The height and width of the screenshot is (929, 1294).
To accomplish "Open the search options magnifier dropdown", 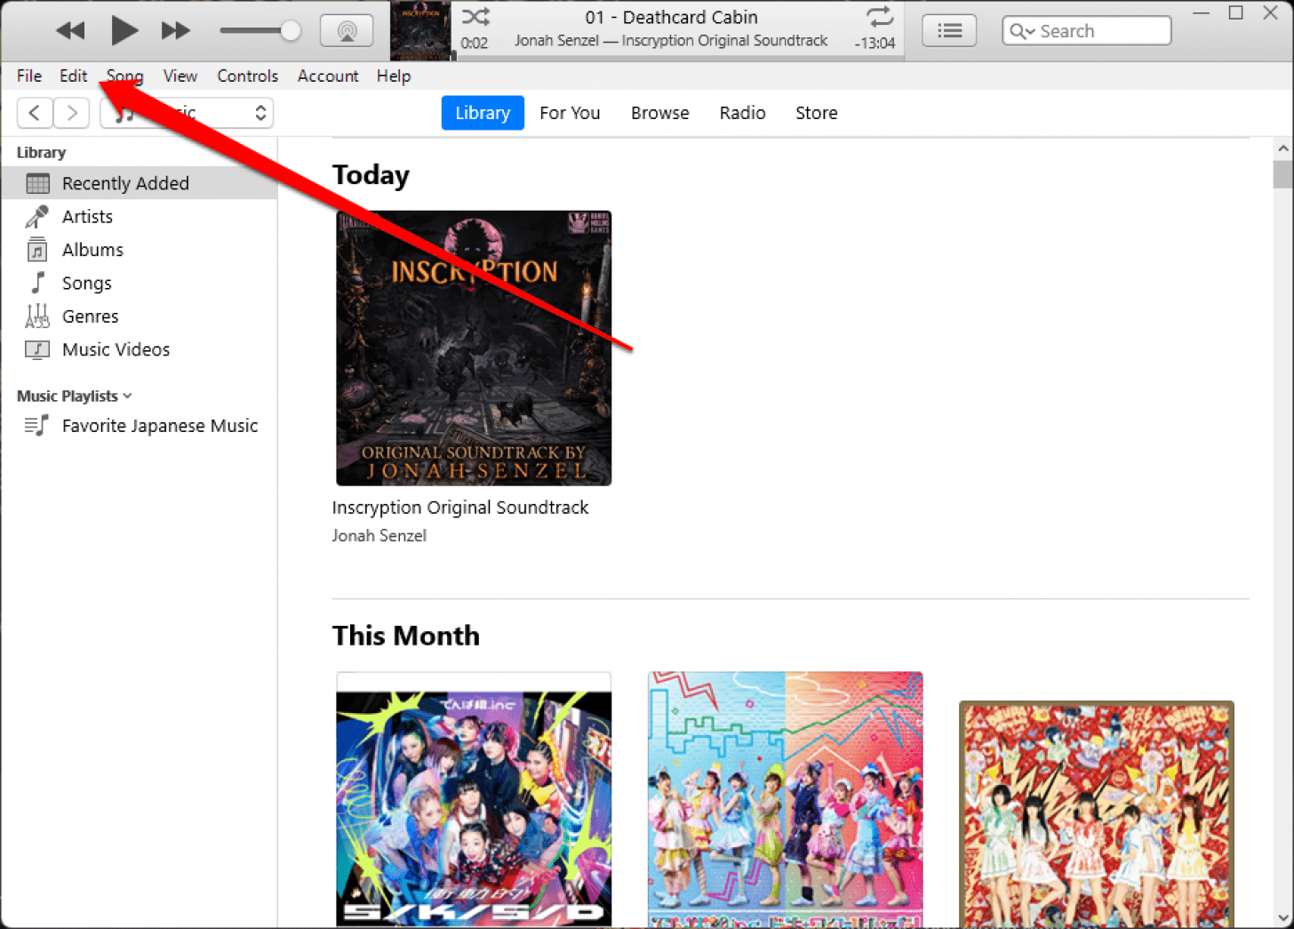I will [x=1022, y=31].
